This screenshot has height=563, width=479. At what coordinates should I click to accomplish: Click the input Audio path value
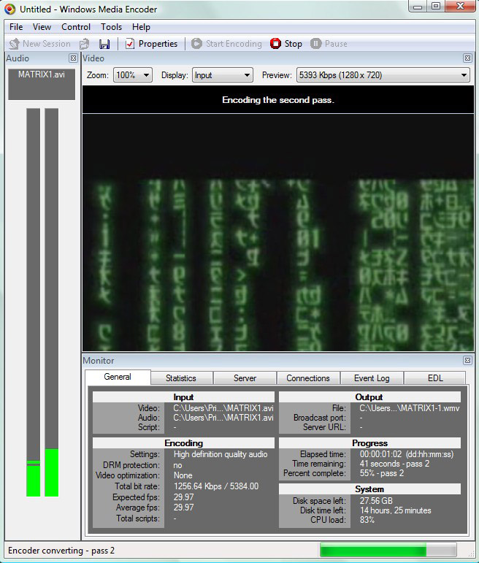point(223,418)
